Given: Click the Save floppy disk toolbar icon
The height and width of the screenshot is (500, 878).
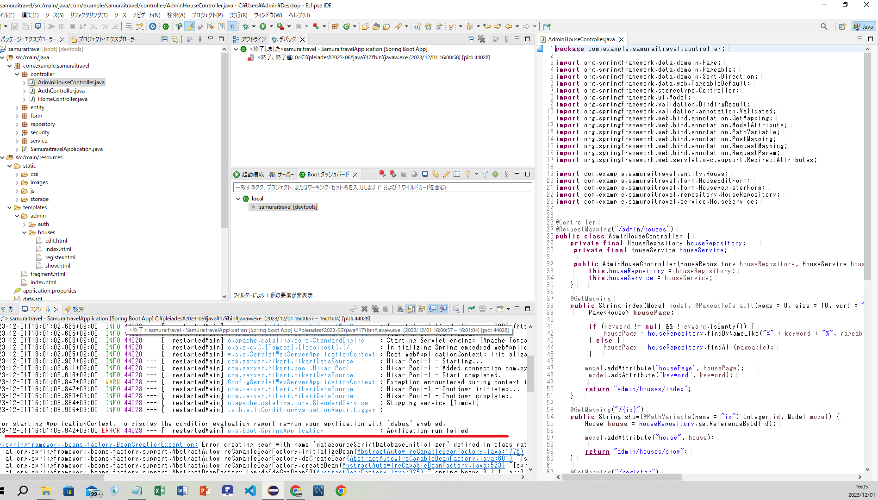Looking at the screenshot, I should click(x=14, y=26).
